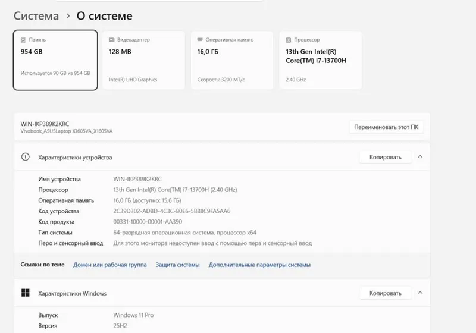
Task: Select the PC name WIN-IKP389K2KRC heading
Action: coord(45,124)
